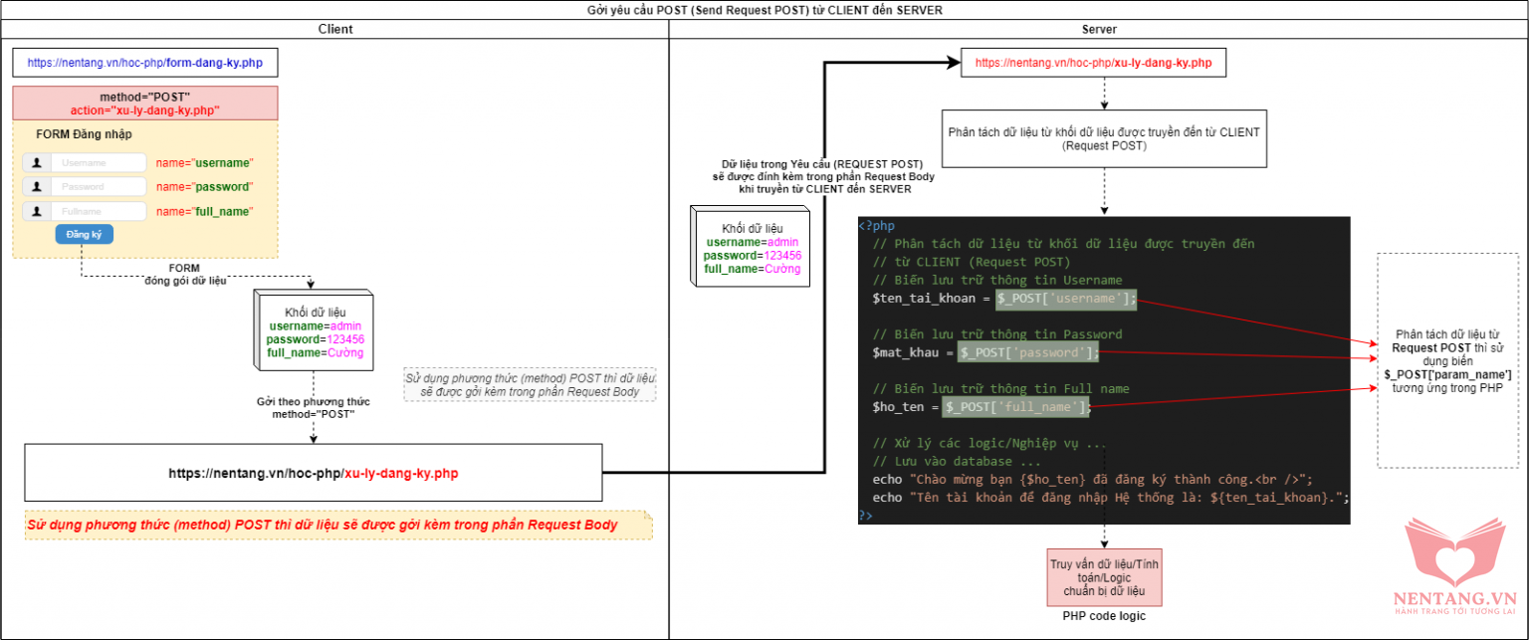Click the red method="POST" form header
1529x640 pixels.
145,104
